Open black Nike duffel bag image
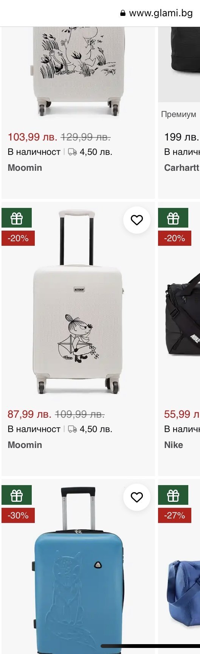 [x=183, y=314]
